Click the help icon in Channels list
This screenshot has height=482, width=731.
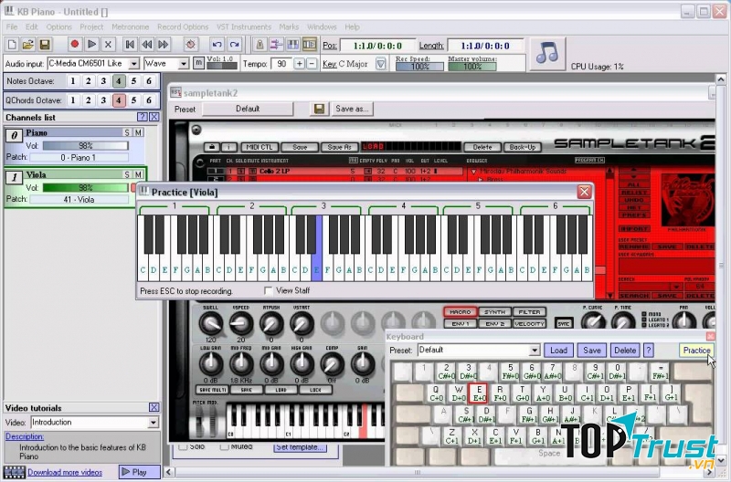click(143, 117)
